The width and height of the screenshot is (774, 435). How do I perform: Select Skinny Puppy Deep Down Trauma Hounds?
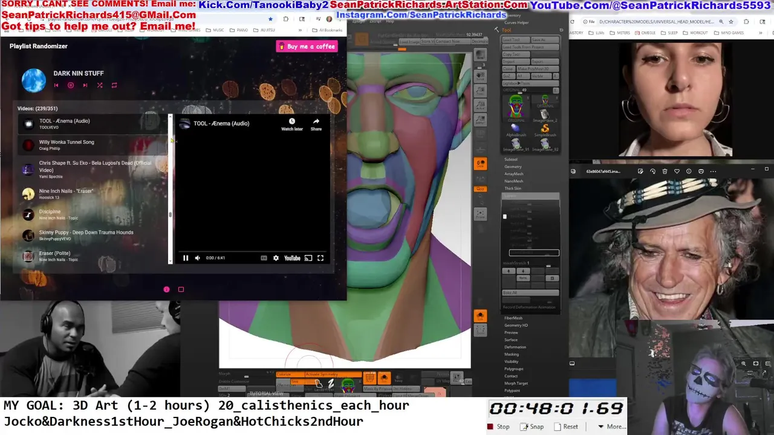93,235
